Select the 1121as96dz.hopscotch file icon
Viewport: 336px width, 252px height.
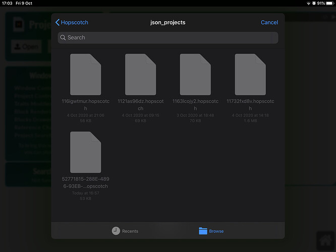(140, 74)
